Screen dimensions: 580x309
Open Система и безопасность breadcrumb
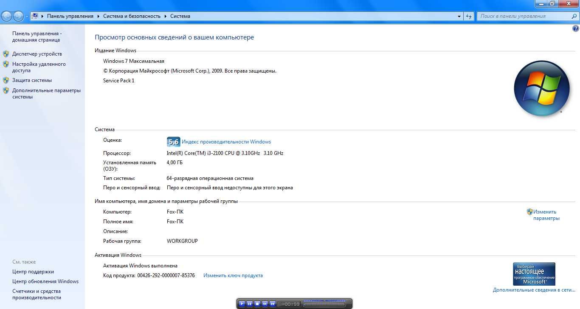tap(132, 16)
